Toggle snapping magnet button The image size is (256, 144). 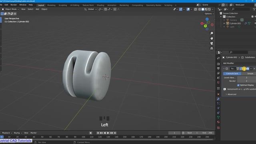(106, 9)
